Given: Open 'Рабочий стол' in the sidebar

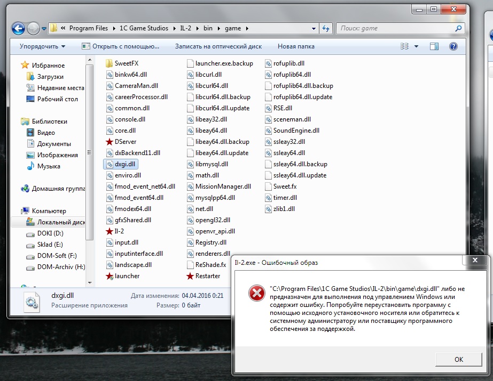Looking at the screenshot, I should pyautogui.click(x=57, y=99).
